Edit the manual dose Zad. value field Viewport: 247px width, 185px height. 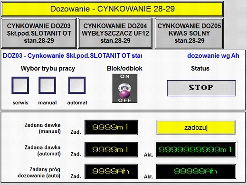point(111,128)
